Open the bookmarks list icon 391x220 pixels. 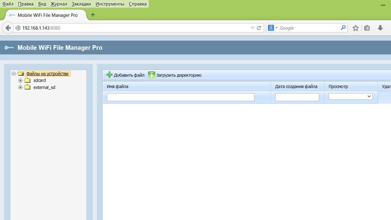point(367,28)
